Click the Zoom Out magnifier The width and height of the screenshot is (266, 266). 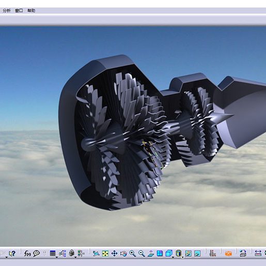coord(142,253)
